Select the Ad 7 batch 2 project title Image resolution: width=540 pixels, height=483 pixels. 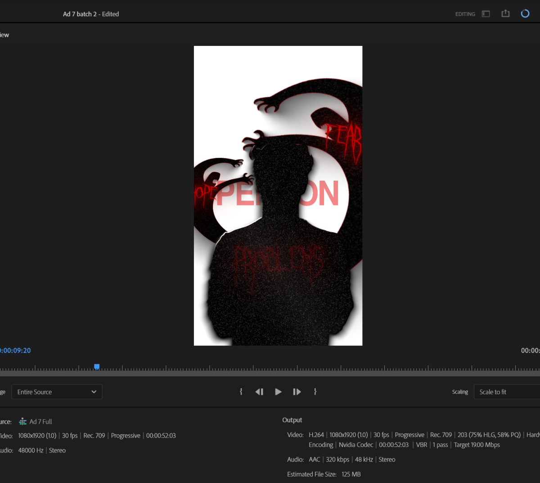coord(91,14)
